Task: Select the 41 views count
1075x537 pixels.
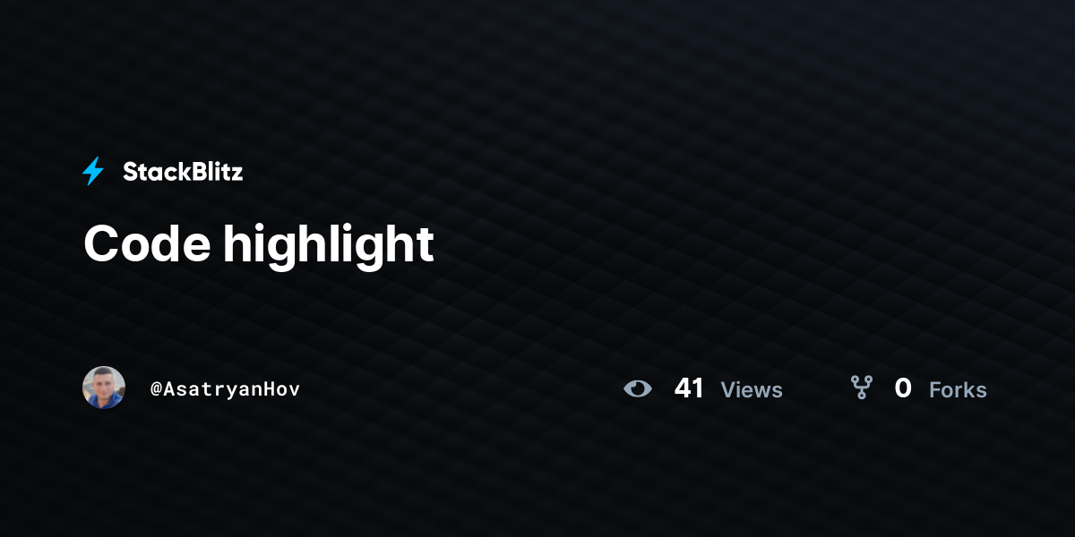Action: point(689,388)
